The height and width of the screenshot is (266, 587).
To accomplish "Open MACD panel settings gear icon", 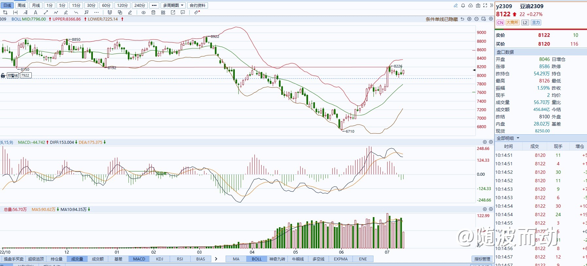I will point(491,142).
